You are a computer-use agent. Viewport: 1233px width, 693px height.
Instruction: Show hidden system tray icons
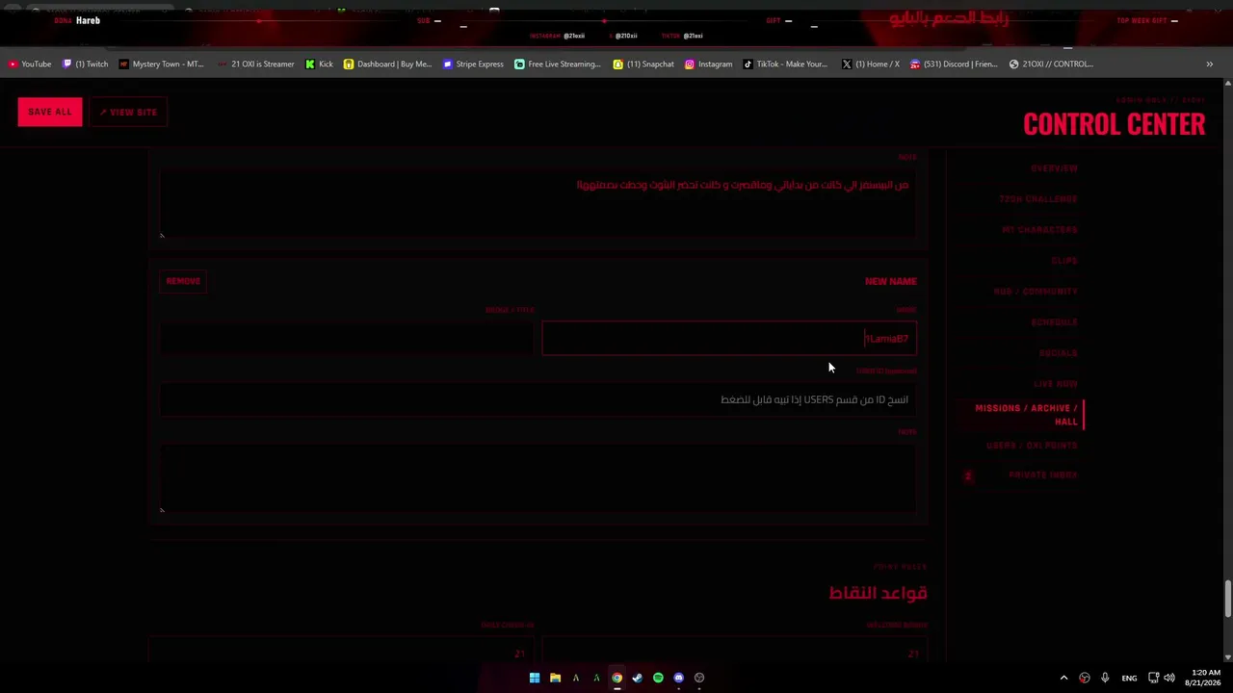coord(1063,678)
